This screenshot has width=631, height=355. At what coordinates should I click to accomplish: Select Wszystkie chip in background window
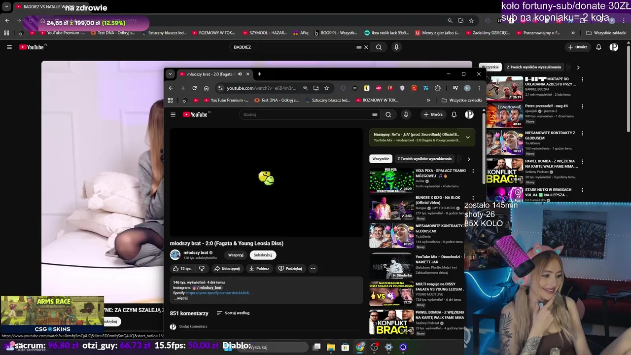point(490,67)
